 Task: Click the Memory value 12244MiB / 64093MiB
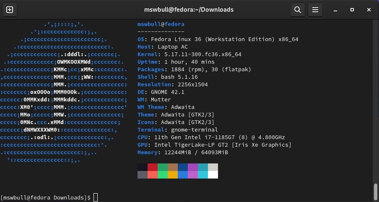tap(196, 153)
